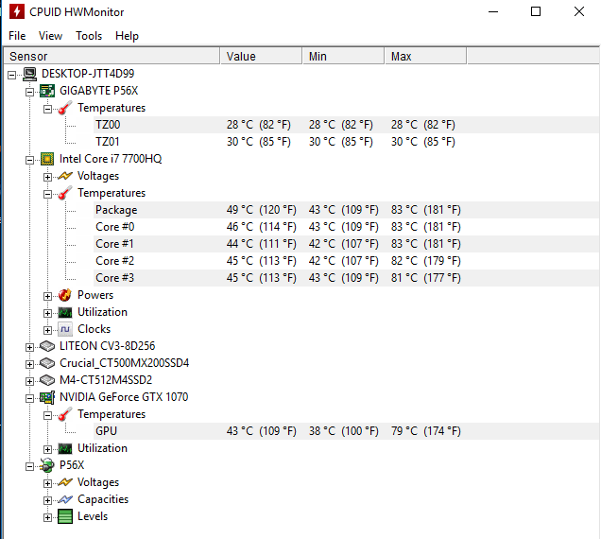
Task: Click the P56X Voltages lightning icon
Action: [x=65, y=482]
